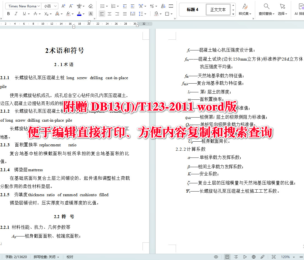Switch to outline view
Screen dimensions: 304x260
click(x=236, y=257)
